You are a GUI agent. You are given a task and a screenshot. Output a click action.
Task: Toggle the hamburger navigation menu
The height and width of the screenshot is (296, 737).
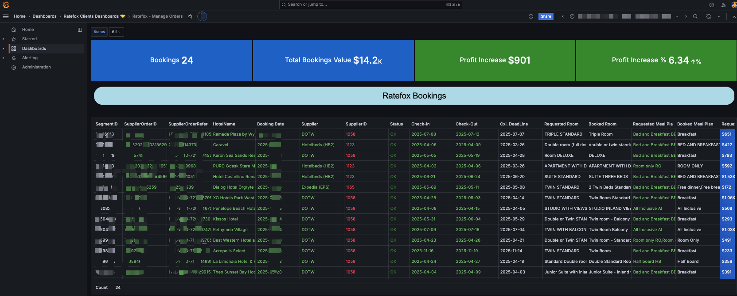click(6, 16)
